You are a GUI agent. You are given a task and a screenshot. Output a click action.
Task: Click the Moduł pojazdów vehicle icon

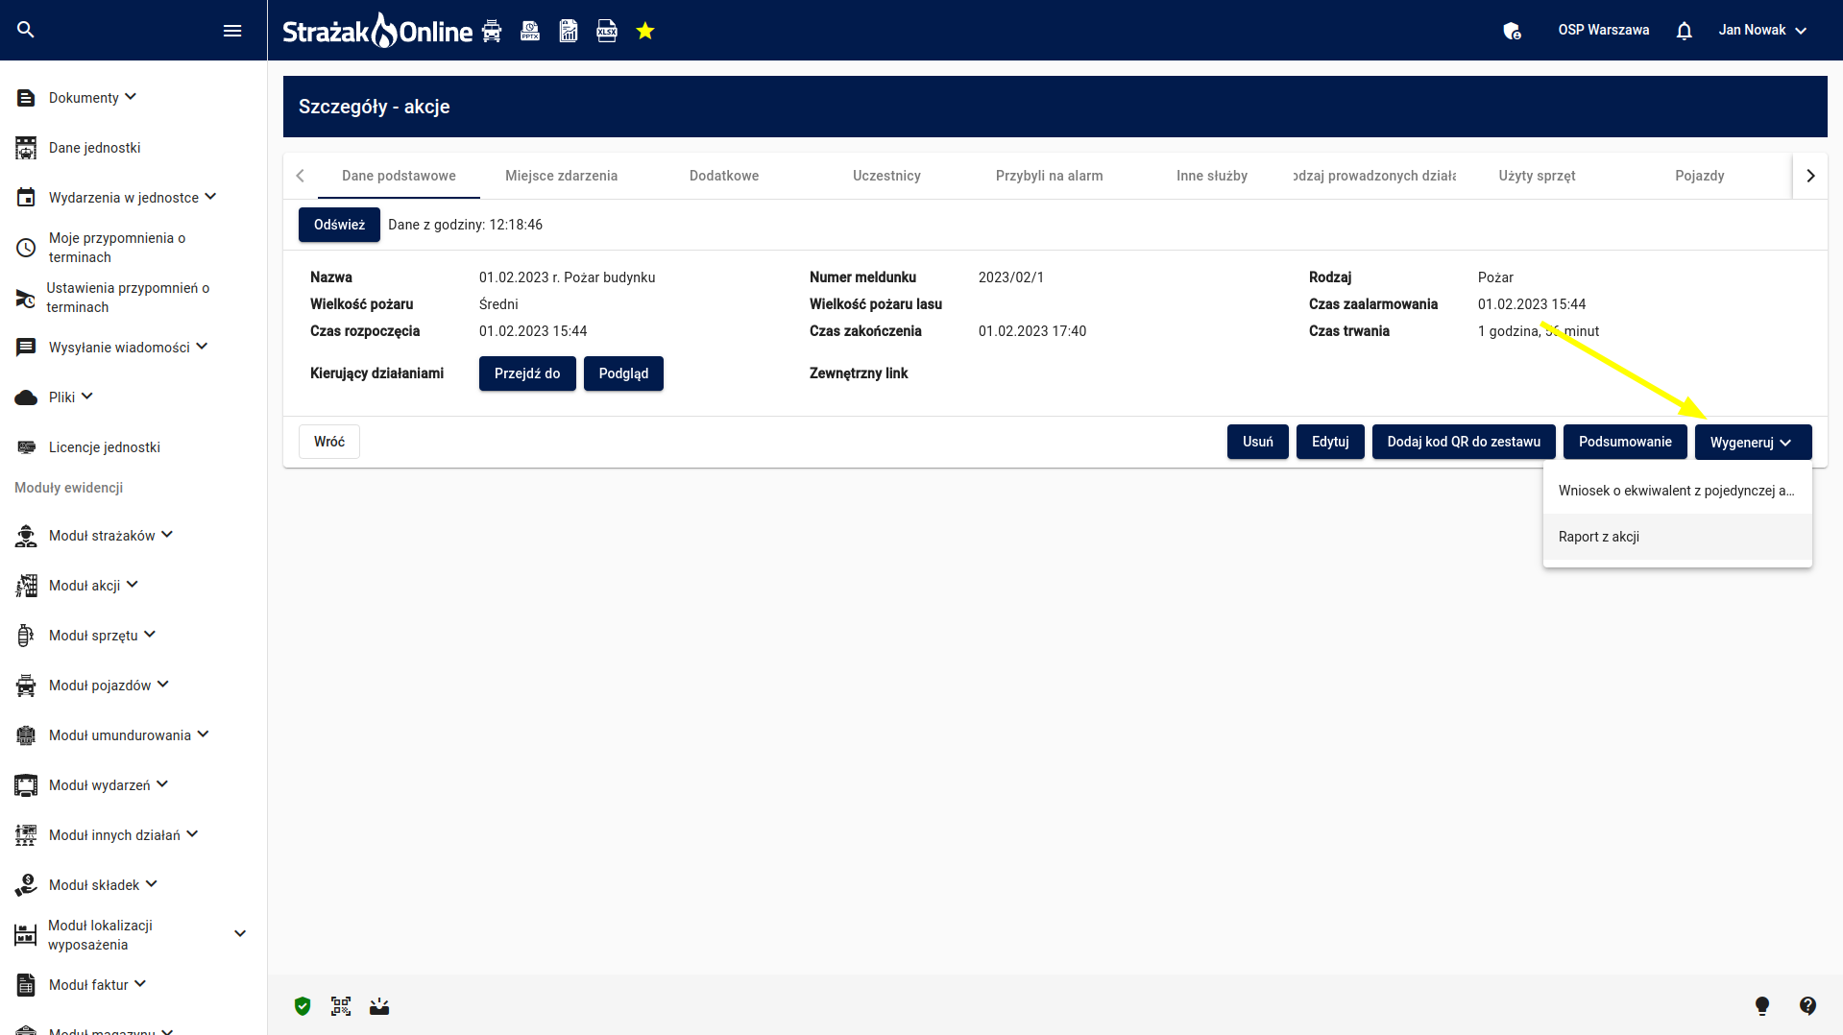point(26,686)
